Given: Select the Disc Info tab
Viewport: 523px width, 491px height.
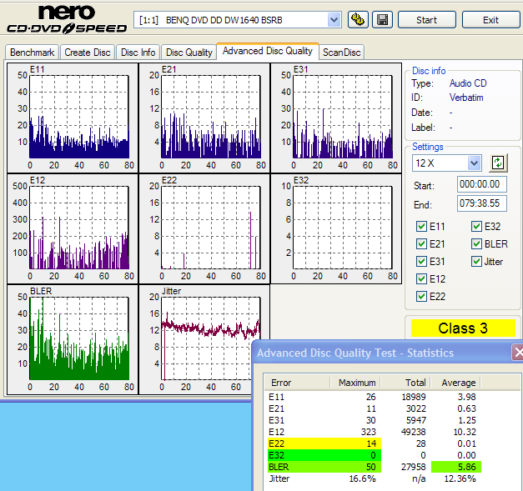Looking at the screenshot, I should 138,53.
